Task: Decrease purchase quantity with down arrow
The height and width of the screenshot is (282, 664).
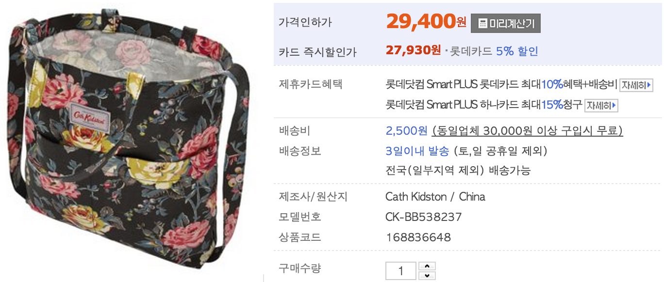Action: (x=427, y=276)
